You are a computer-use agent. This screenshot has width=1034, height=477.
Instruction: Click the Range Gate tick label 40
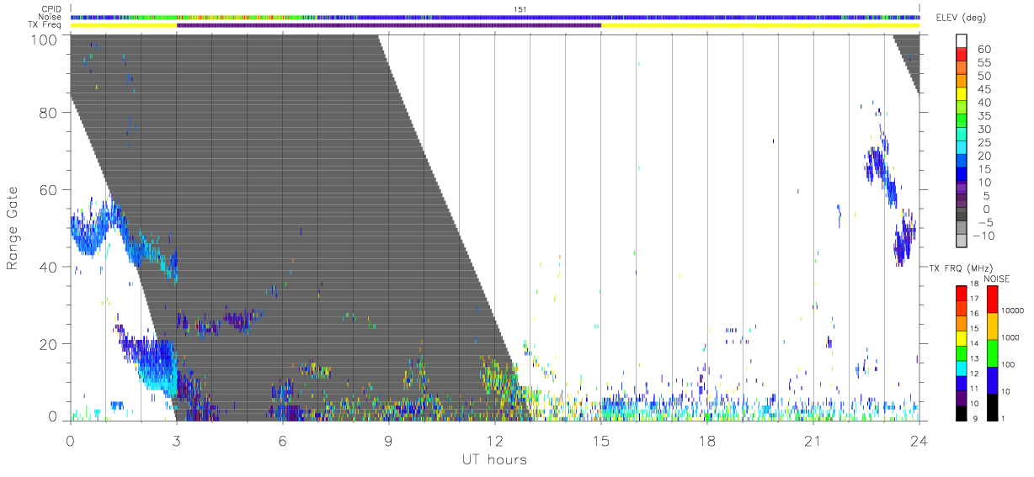50,267
